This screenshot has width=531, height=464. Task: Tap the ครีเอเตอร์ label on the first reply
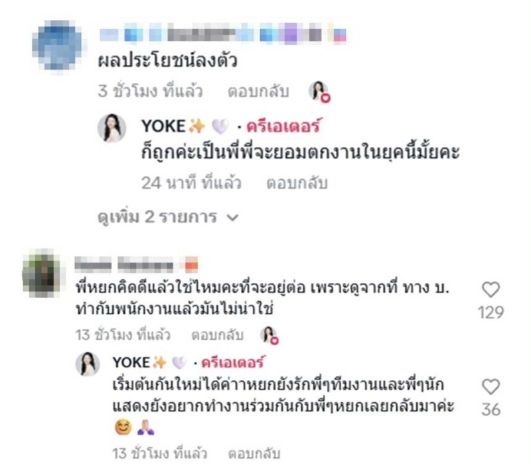pos(283,126)
